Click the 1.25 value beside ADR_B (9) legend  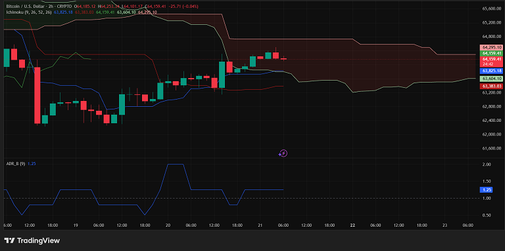[x=32, y=164]
